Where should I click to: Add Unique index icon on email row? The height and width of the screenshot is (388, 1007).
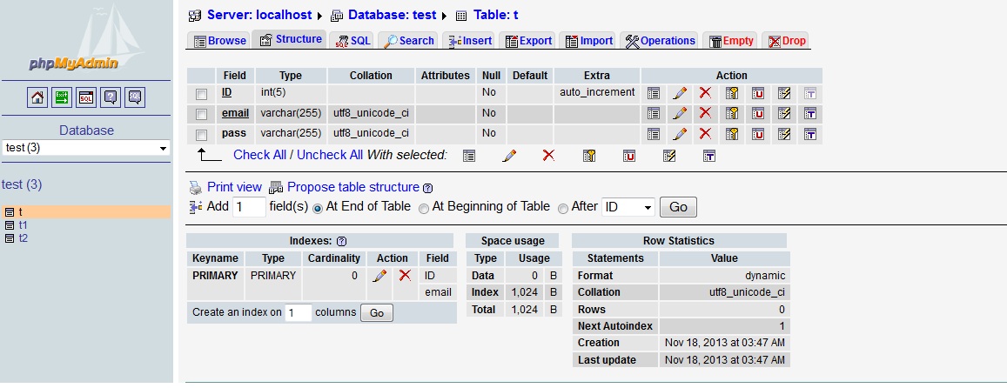(758, 114)
